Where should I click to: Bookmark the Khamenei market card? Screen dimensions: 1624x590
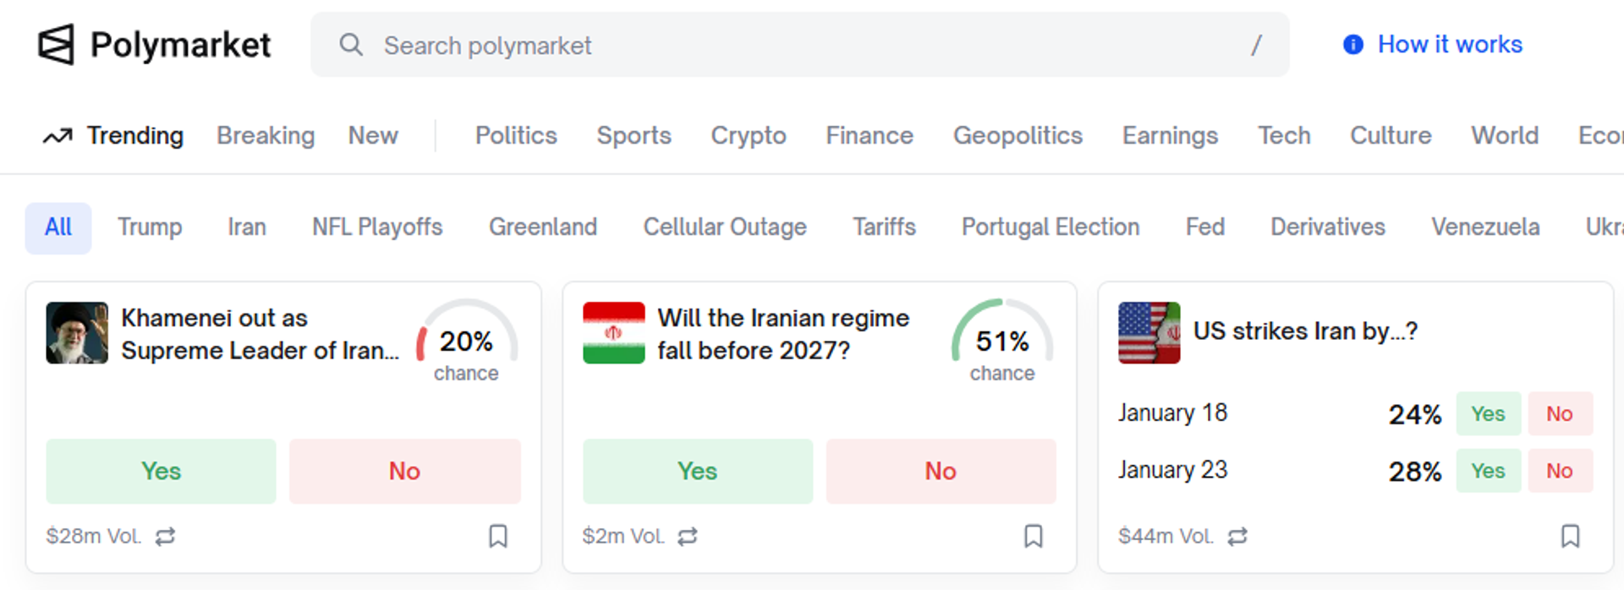click(498, 536)
